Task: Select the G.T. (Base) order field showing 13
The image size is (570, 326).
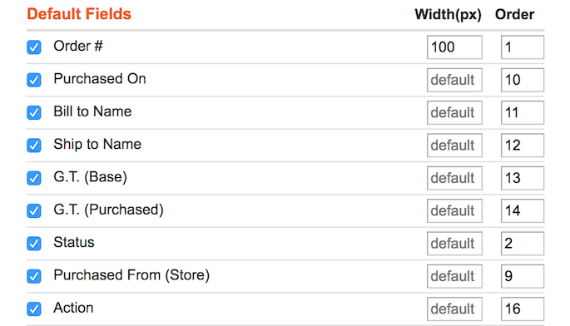Action: (x=523, y=178)
